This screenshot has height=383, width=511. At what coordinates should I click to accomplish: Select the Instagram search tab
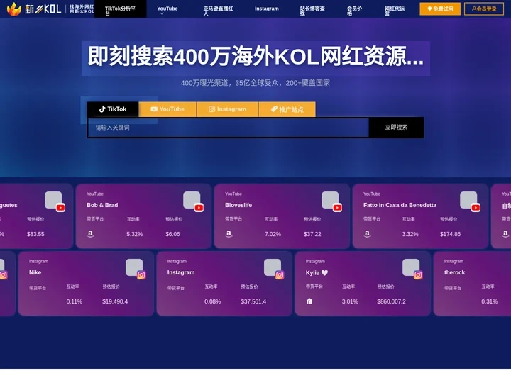point(228,109)
